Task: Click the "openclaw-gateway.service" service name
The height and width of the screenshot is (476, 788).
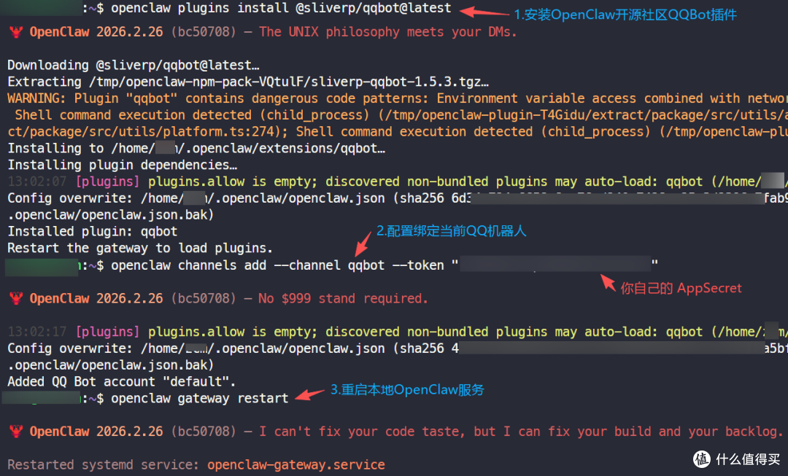Action: point(296,465)
